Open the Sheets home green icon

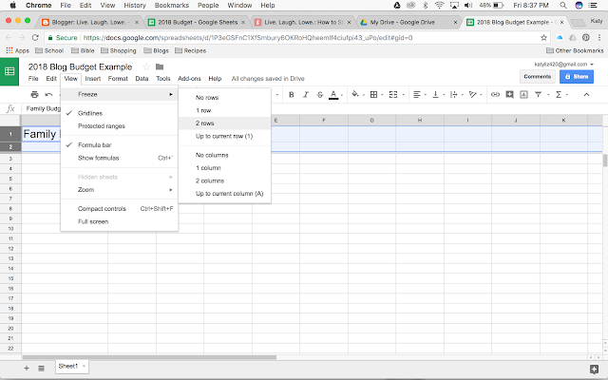9,71
